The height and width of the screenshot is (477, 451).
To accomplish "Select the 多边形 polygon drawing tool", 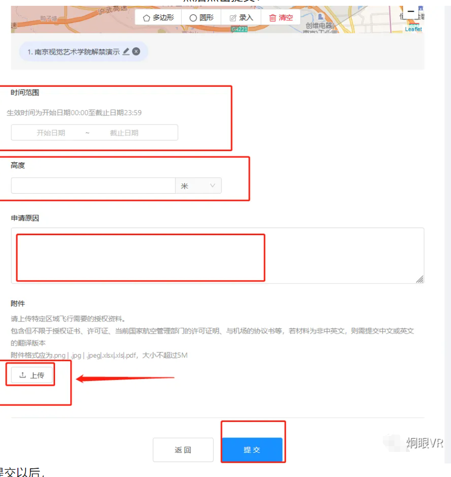I will click(x=158, y=17).
